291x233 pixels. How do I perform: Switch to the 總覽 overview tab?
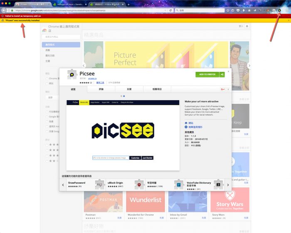pyautogui.click(x=73, y=89)
